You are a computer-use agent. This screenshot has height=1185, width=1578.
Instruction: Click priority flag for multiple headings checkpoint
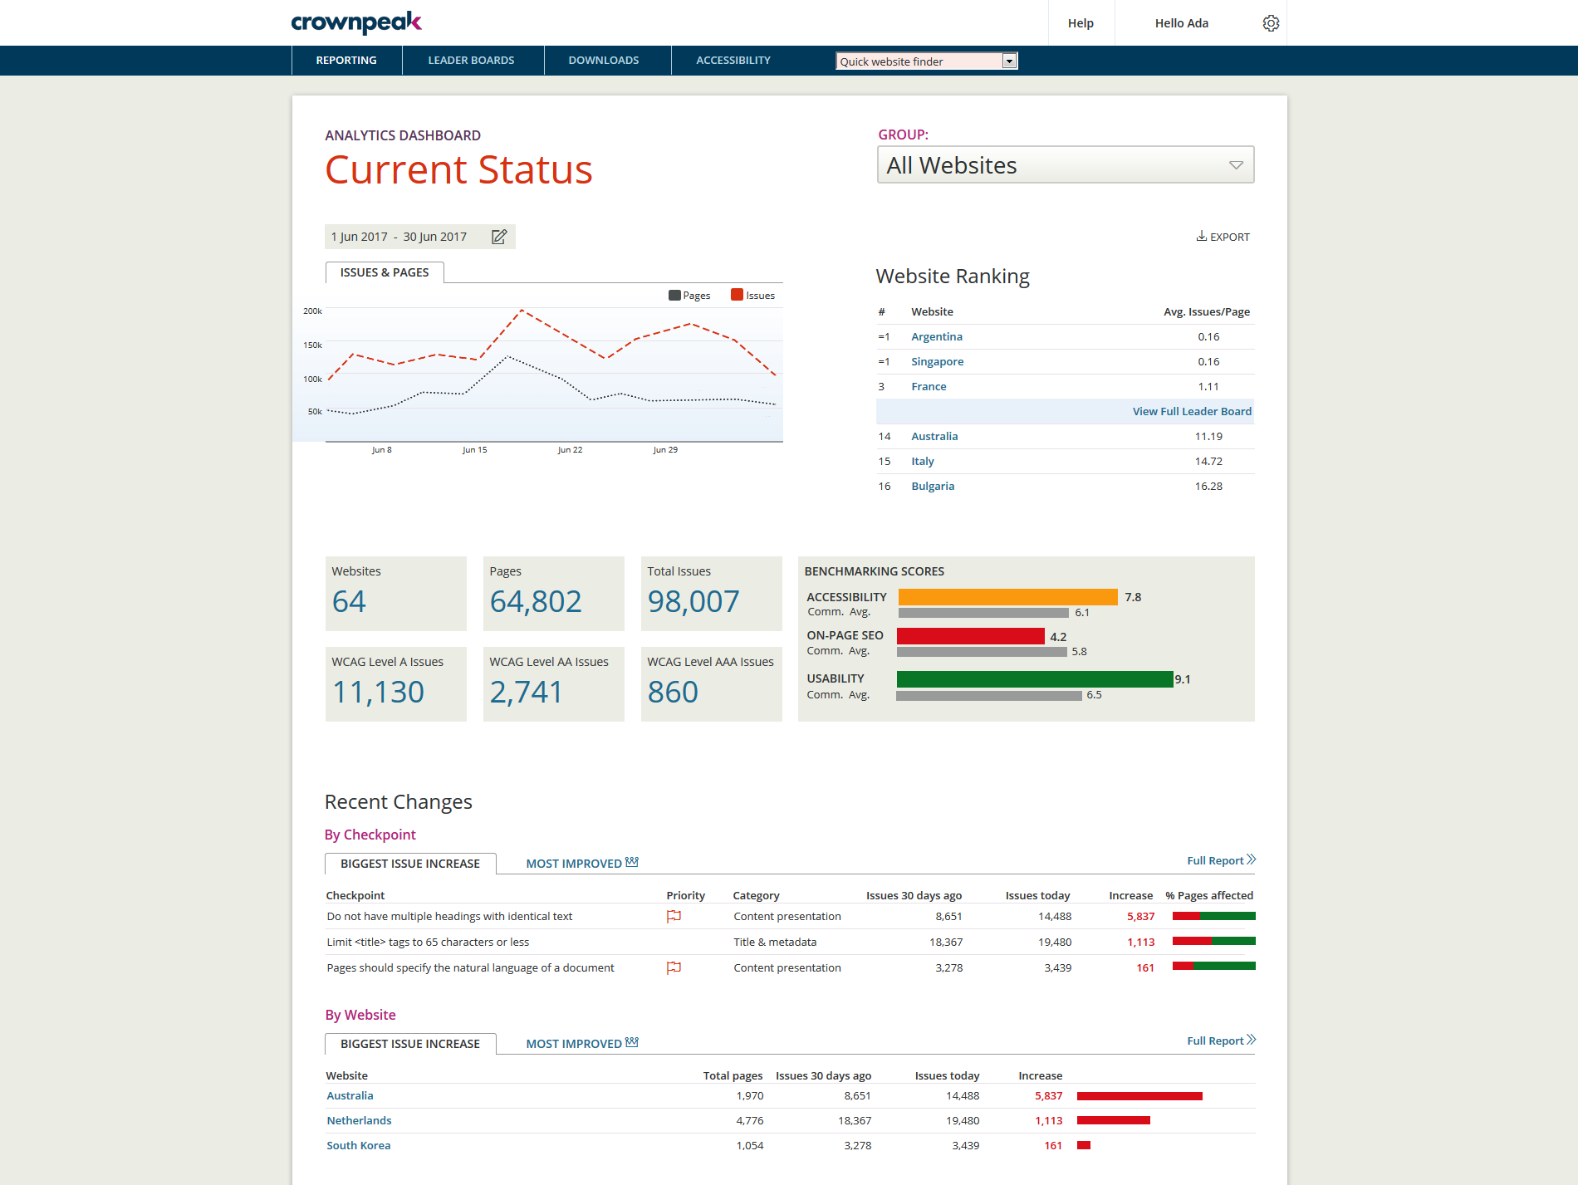[x=674, y=917]
